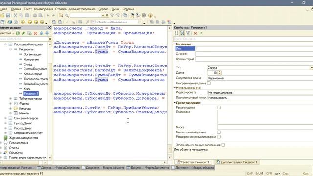This screenshot has height=176, width=313.
Task: Toggle the Многострочный режим checkbox
Action: (x=219, y=132)
